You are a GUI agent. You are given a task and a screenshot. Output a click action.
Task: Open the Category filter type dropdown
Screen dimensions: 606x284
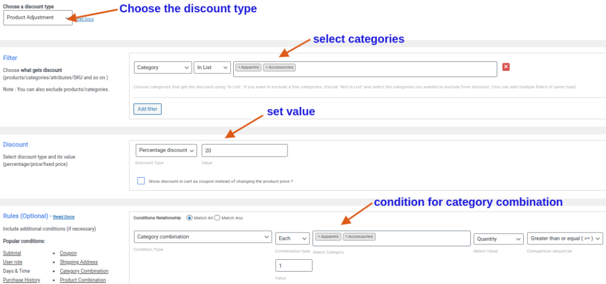[x=163, y=68]
